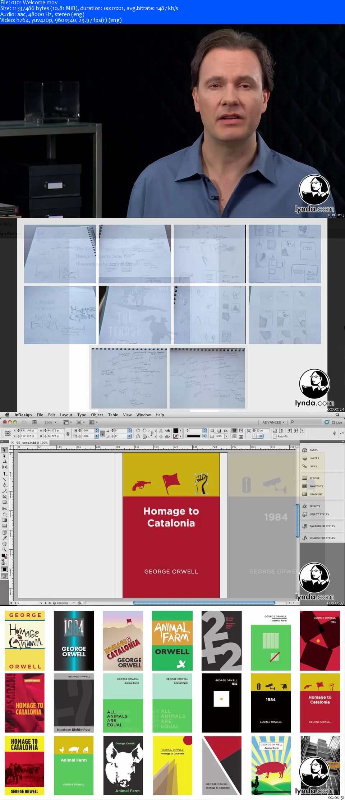
Task: Toggle the Auto-Fit checkbox
Action: pyautogui.click(x=275, y=436)
